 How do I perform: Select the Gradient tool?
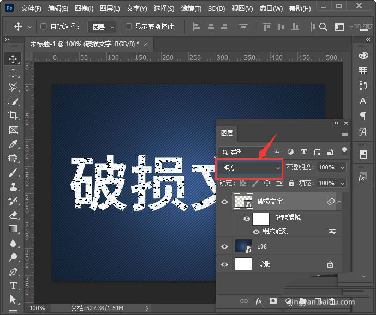tap(13, 229)
